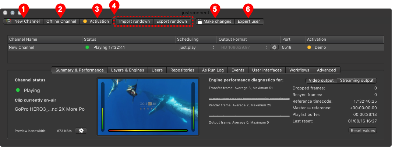Click the horizontal progress bar under preview
The height and width of the screenshot is (154, 399).
pos(148,131)
